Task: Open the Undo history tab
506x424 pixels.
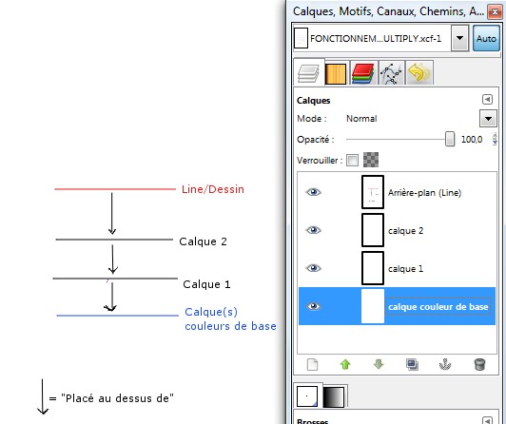Action: [x=418, y=73]
